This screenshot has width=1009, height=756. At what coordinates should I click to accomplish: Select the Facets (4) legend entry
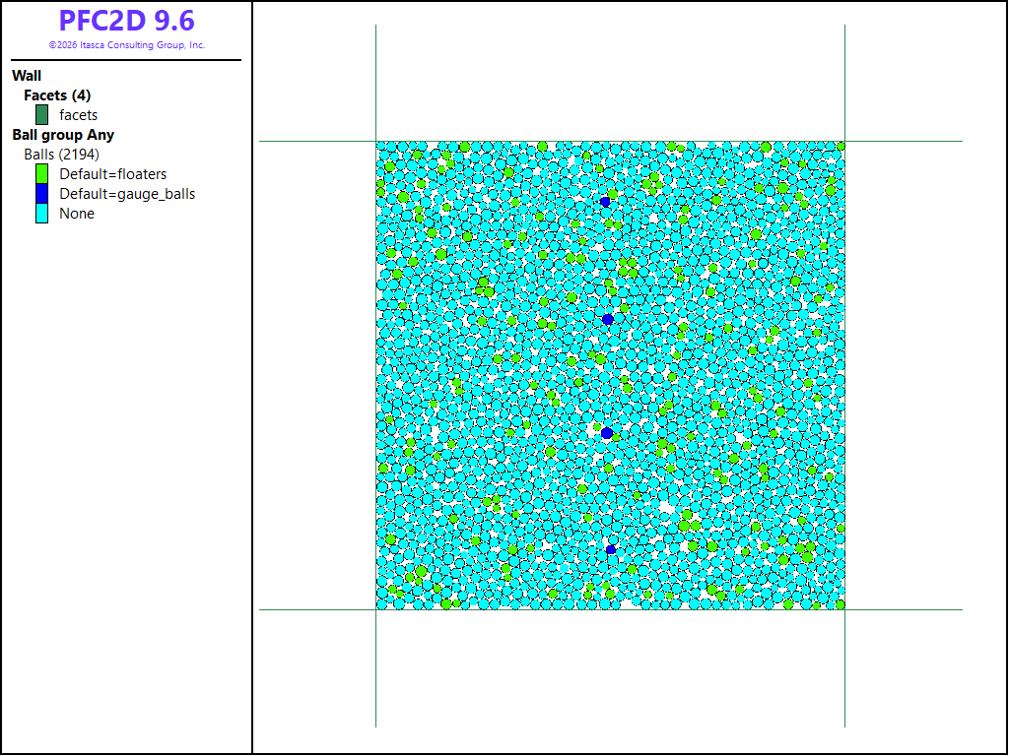point(57,95)
